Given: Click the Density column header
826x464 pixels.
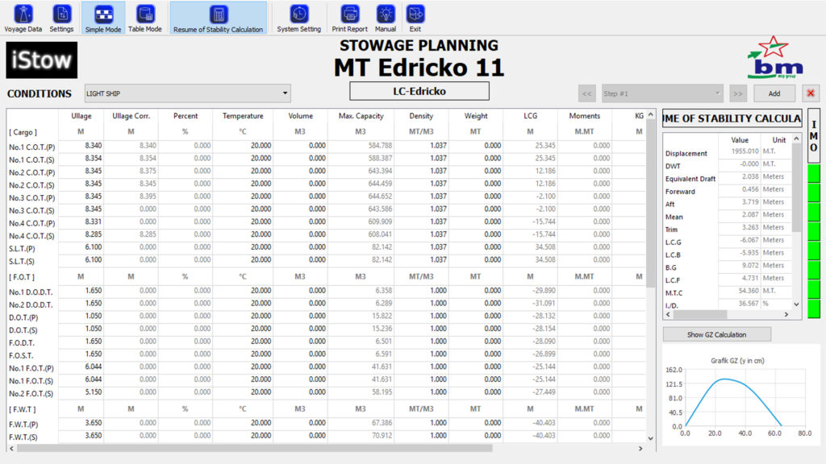Looking at the screenshot, I should tap(421, 116).
